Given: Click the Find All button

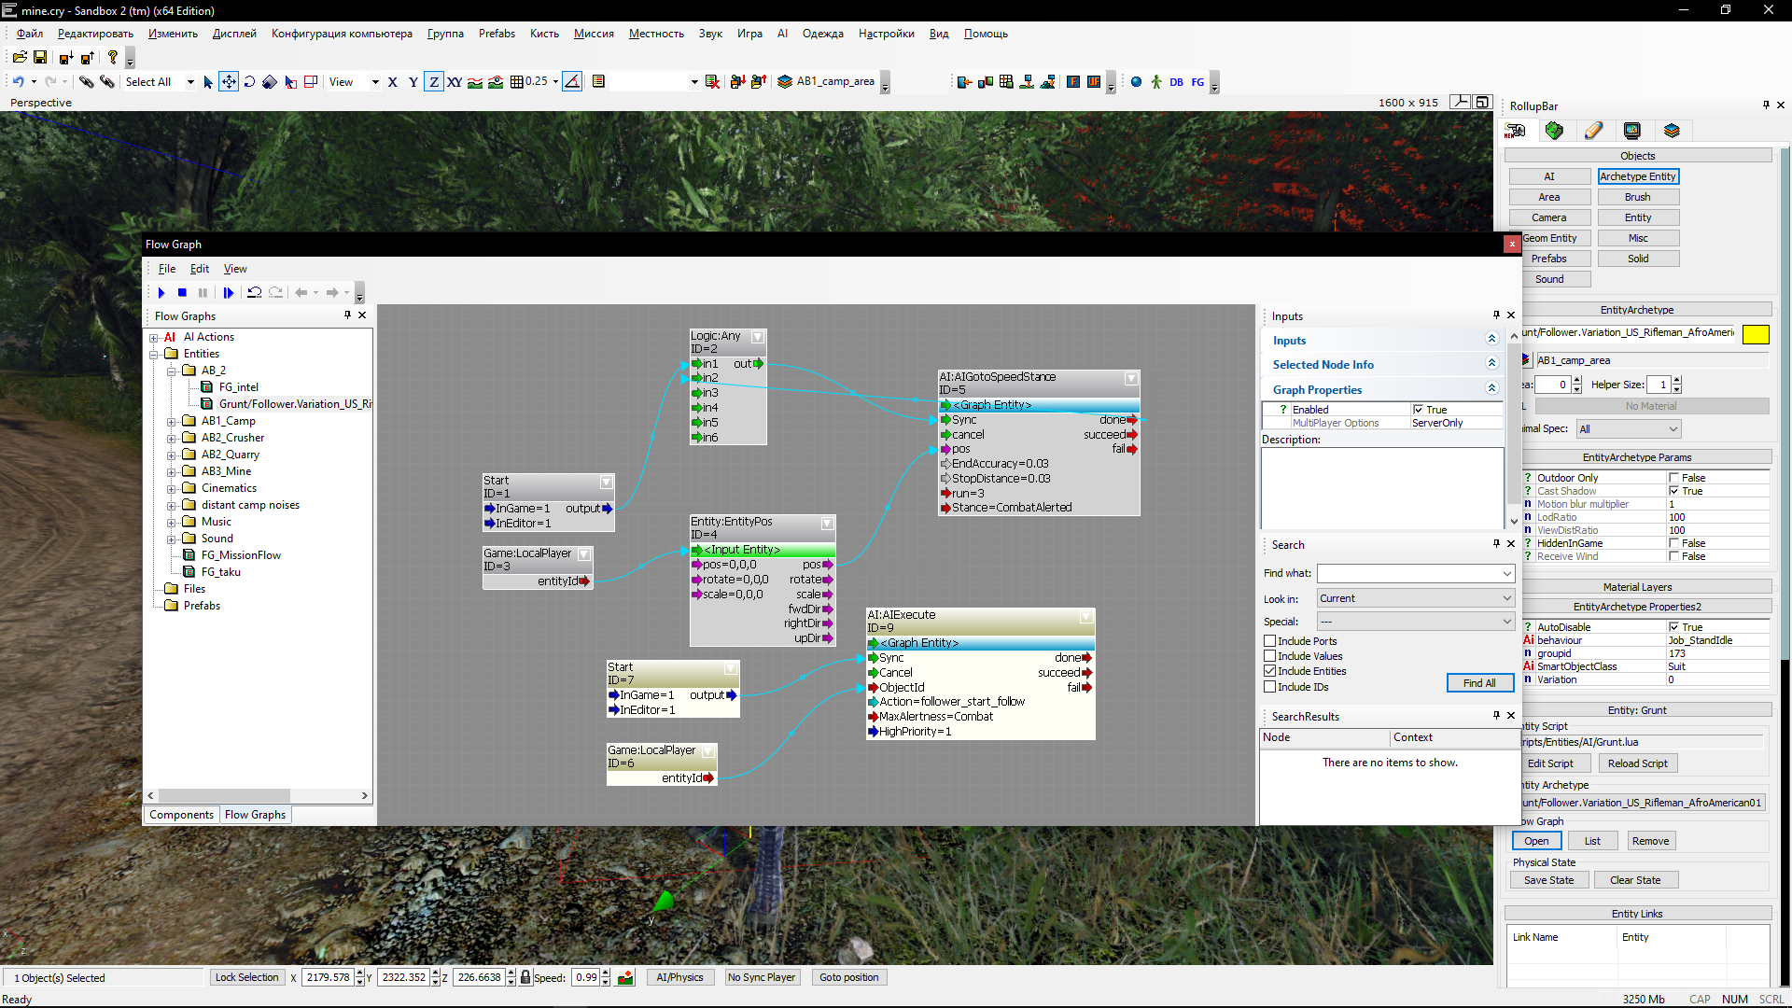Looking at the screenshot, I should 1478,683.
